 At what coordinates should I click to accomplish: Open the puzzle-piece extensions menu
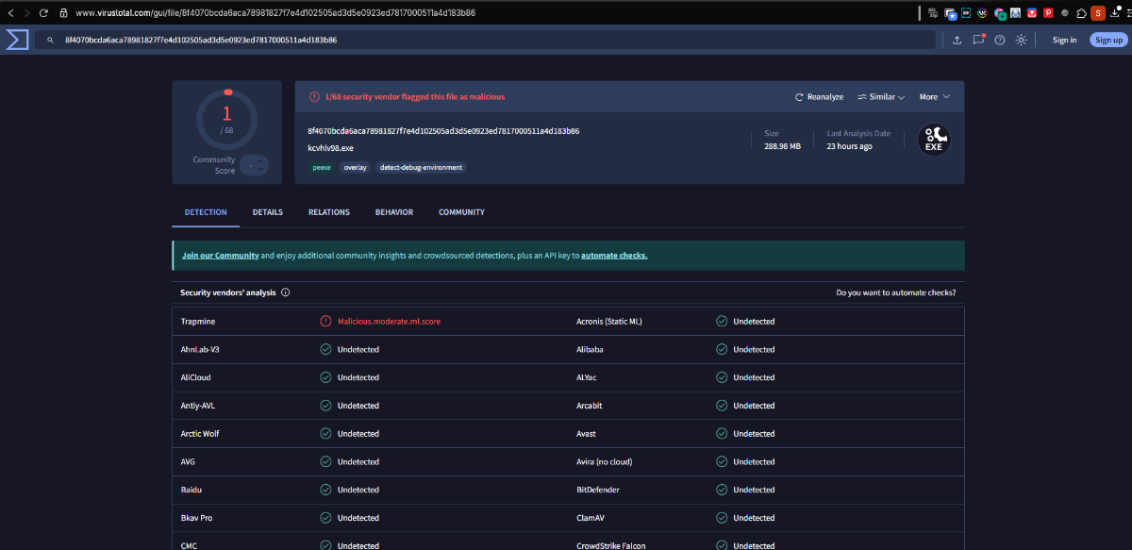1081,13
